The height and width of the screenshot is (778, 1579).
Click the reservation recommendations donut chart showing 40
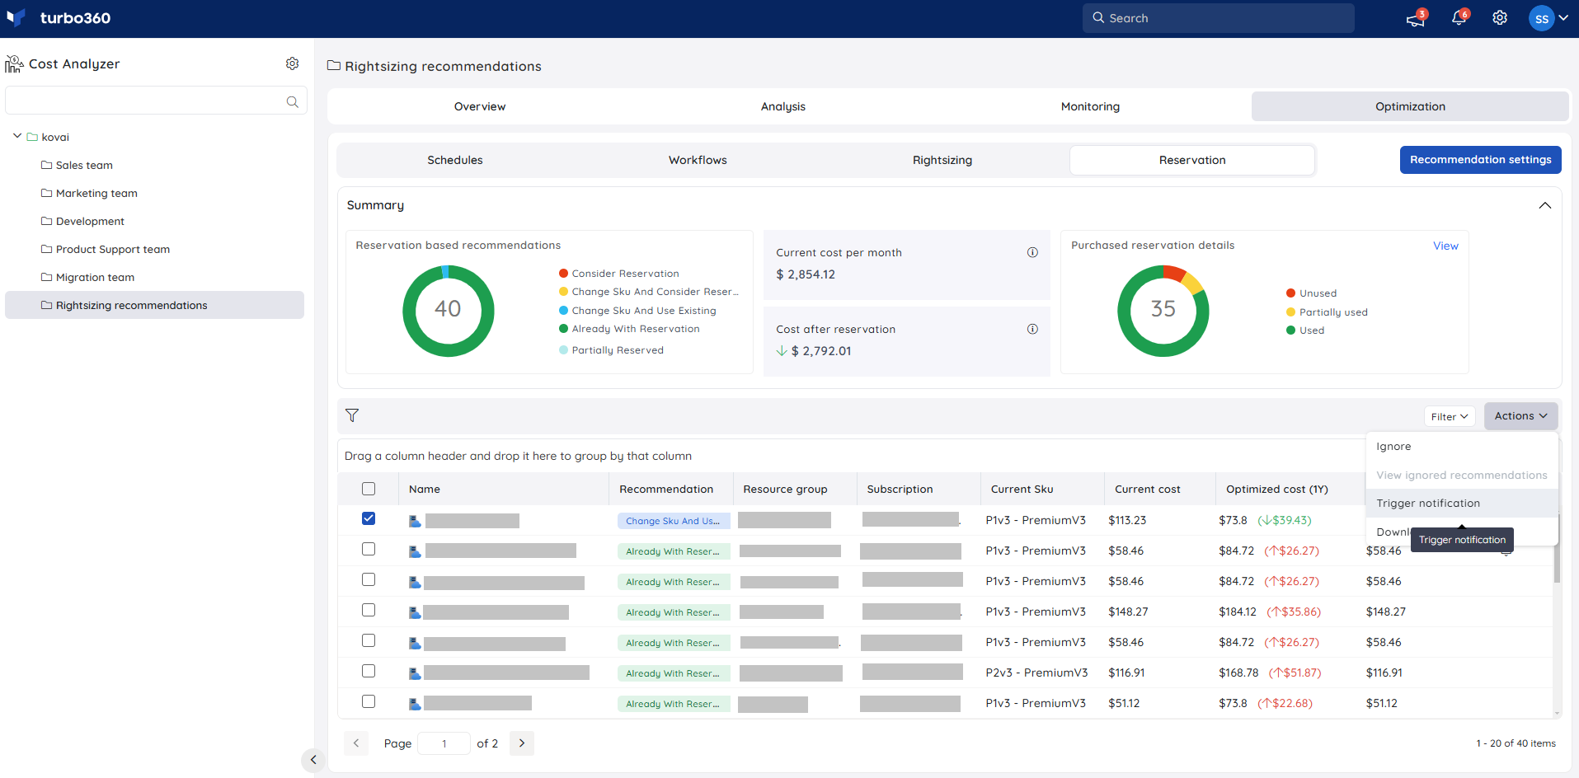point(449,311)
